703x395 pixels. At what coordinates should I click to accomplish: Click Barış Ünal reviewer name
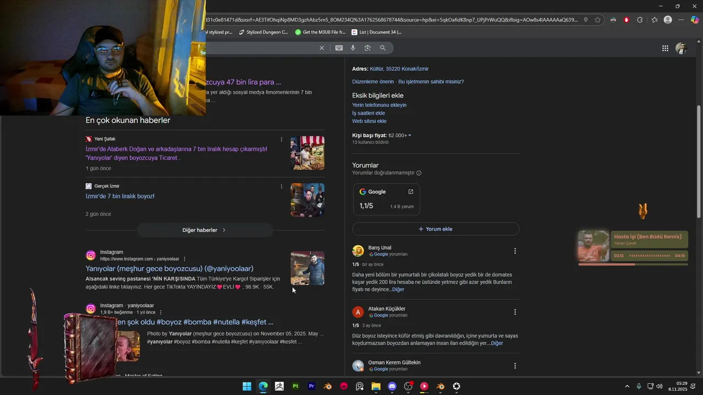380,247
